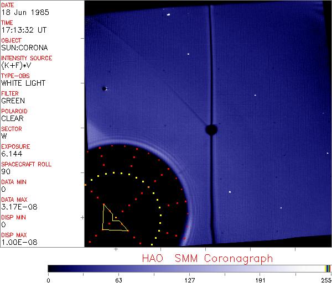Click the yellow triangle marker on the solar disk
This screenshot has width=332, height=283.
(x=113, y=219)
